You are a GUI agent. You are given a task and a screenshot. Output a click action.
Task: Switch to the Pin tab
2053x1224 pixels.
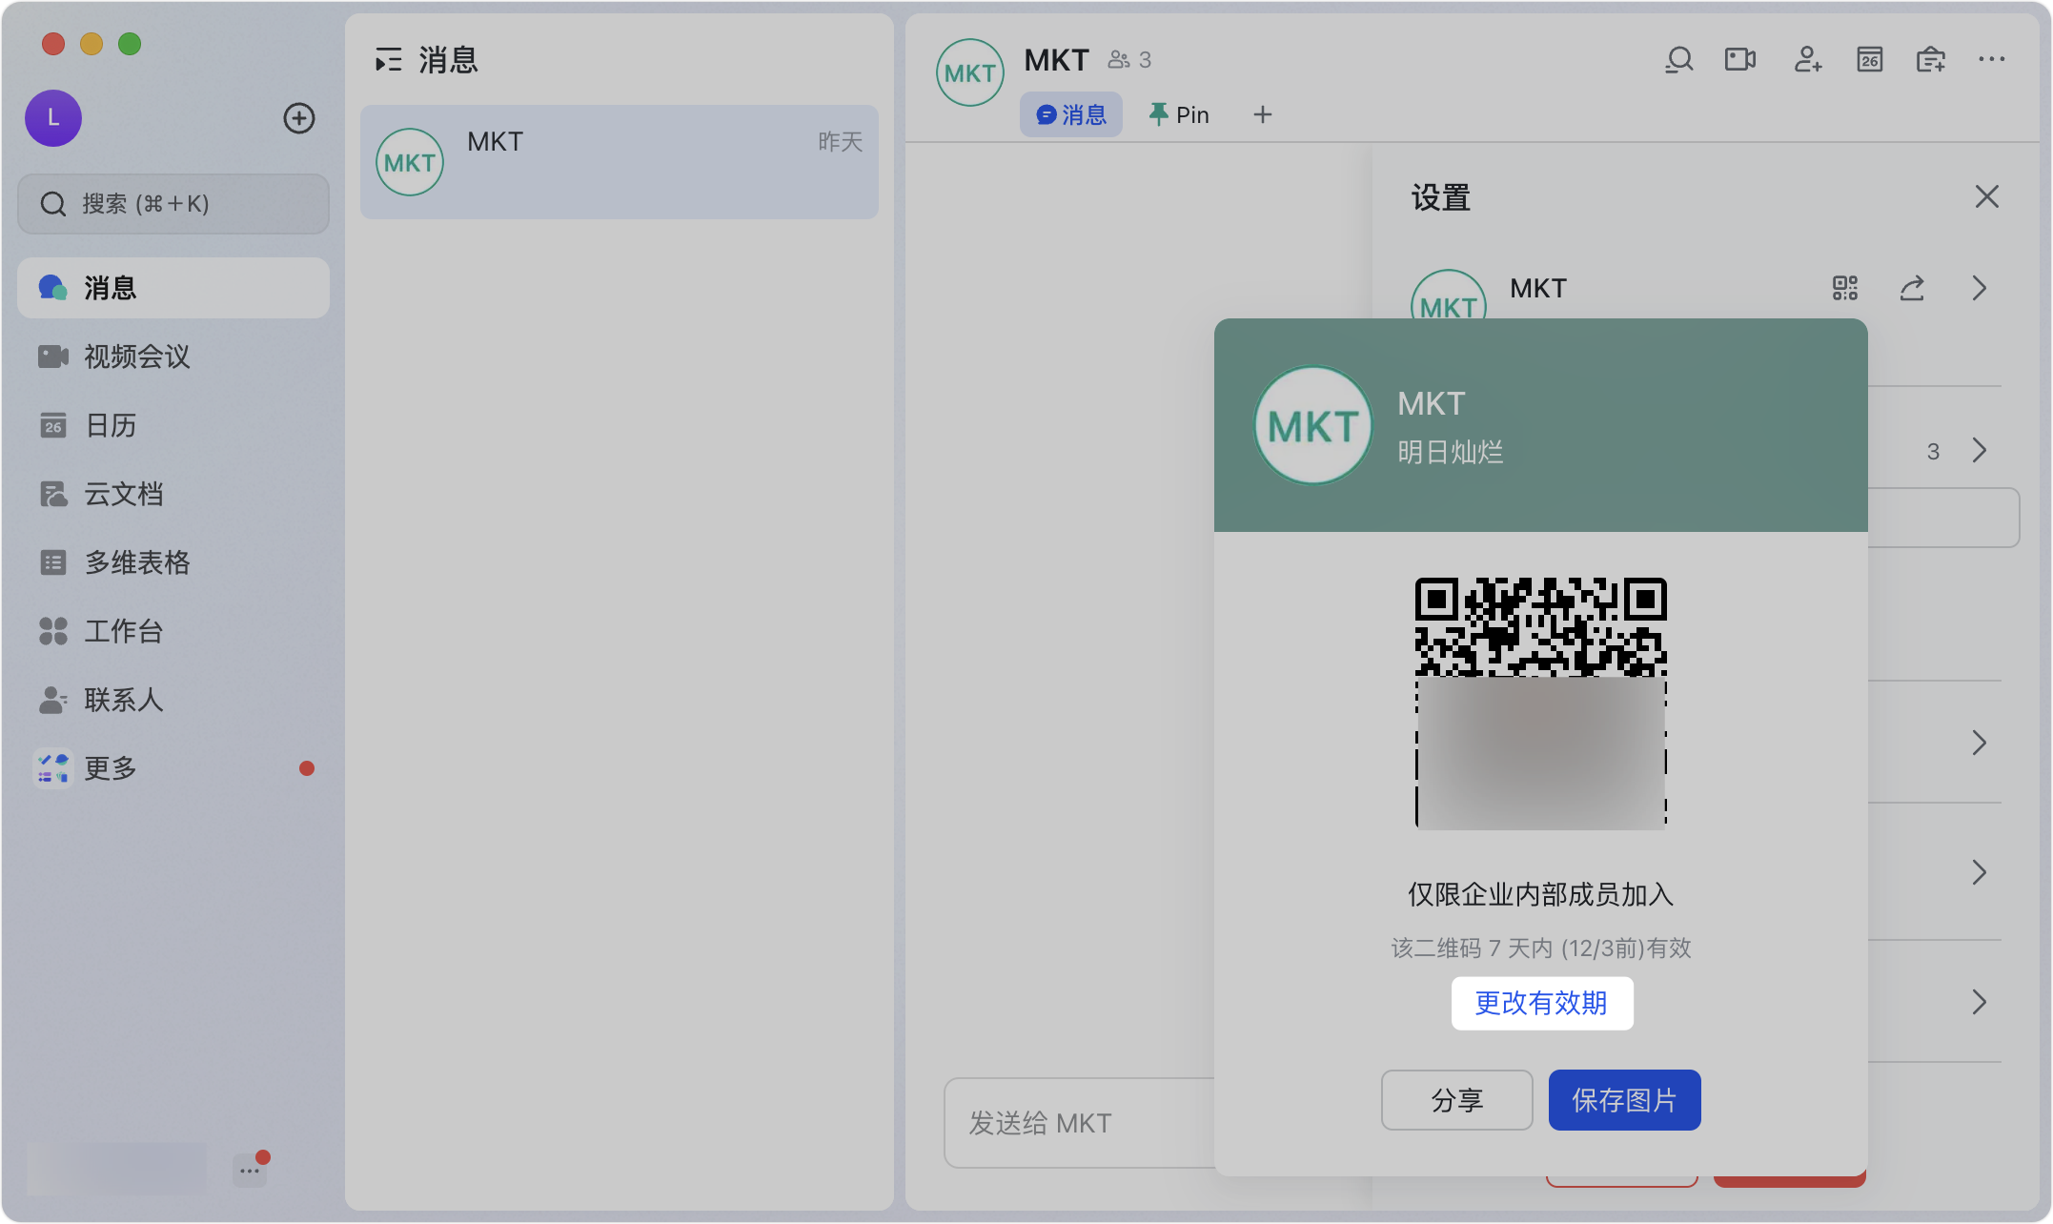coord(1179,114)
